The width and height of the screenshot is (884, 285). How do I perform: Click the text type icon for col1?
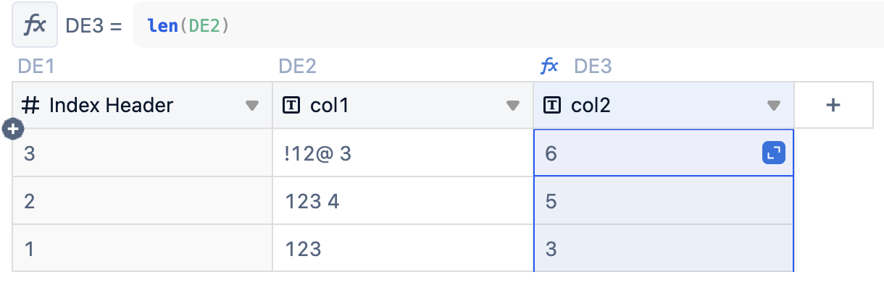pyautogui.click(x=290, y=106)
